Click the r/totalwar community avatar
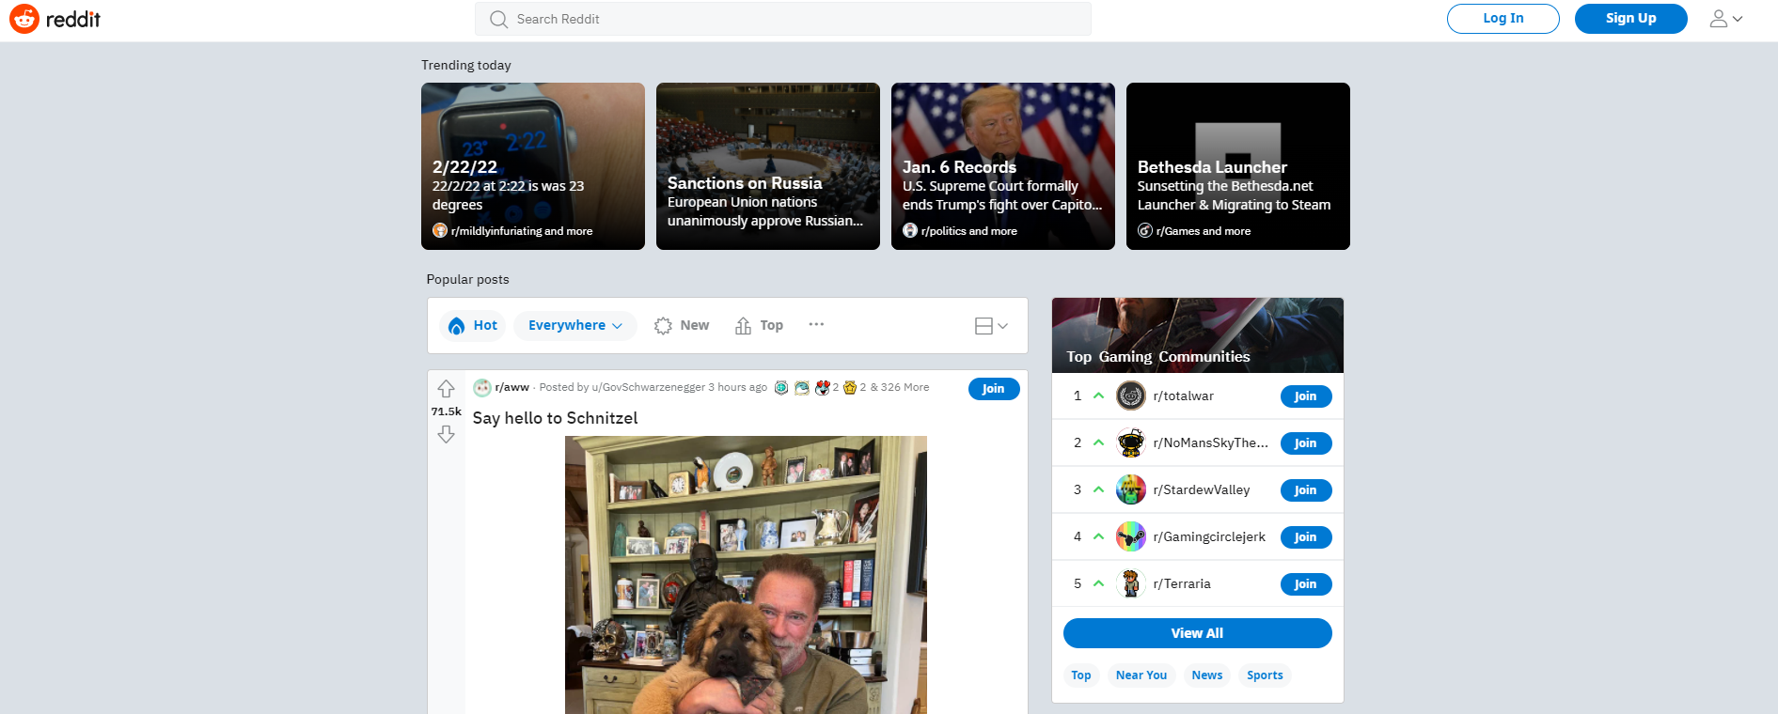This screenshot has height=714, width=1778. pos(1131,396)
